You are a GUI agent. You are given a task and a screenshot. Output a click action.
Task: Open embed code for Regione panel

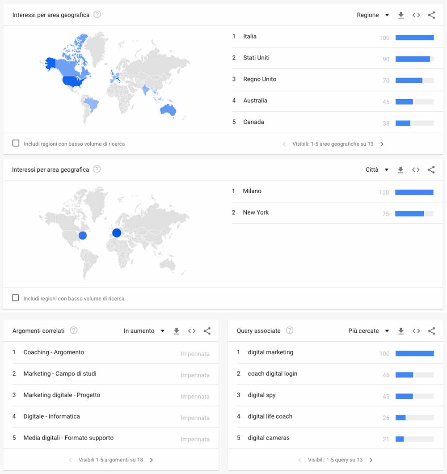416,15
